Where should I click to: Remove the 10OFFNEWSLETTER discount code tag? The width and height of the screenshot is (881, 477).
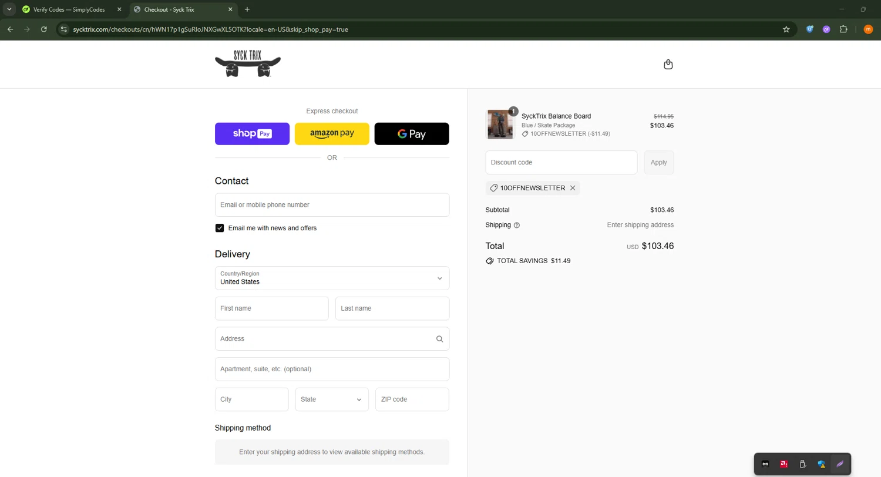(573, 188)
